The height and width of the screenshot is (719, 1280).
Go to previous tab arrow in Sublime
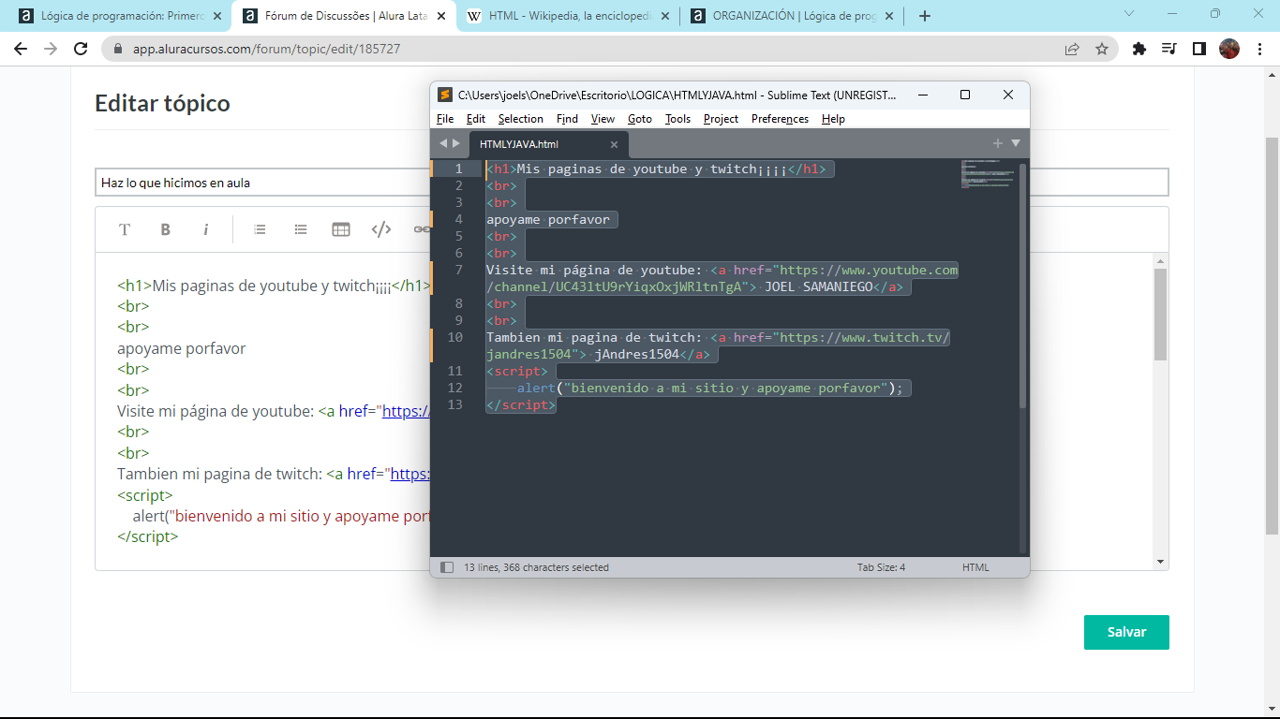pyautogui.click(x=443, y=143)
